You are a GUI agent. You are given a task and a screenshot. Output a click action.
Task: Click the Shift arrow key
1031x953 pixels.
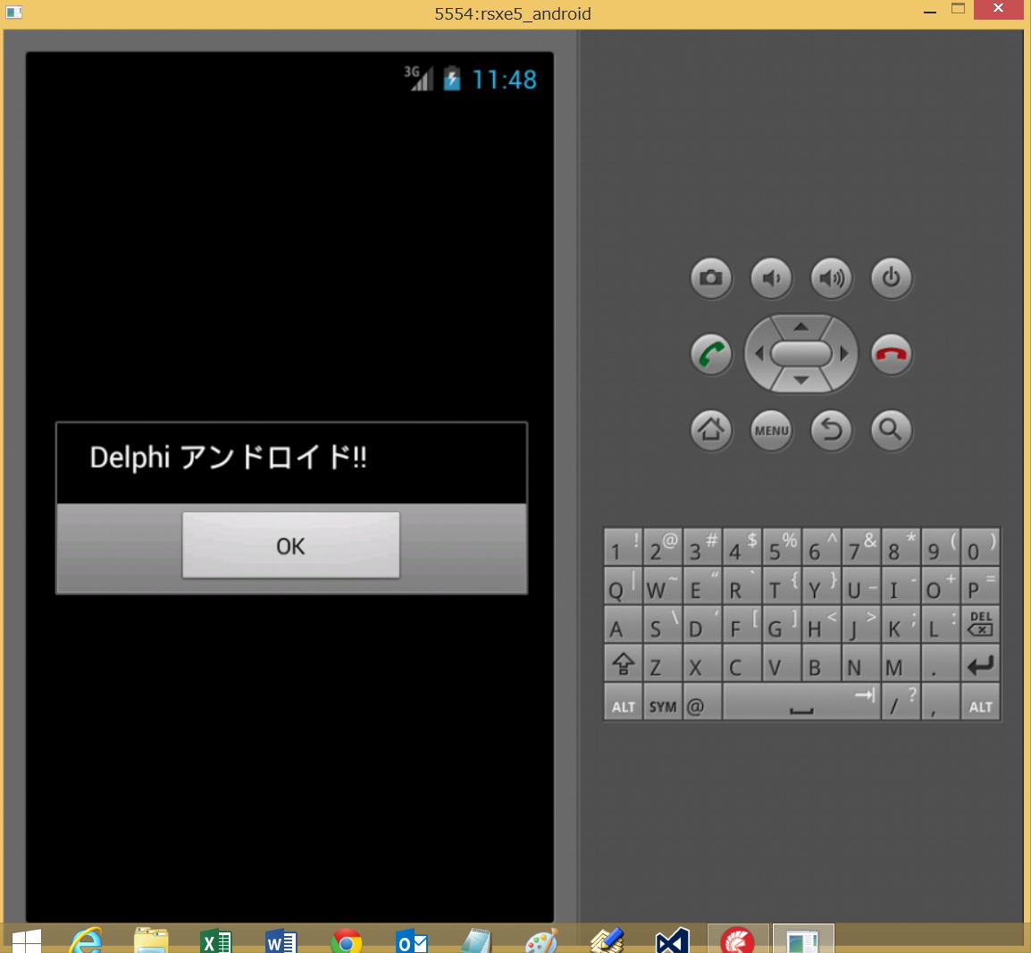click(623, 663)
